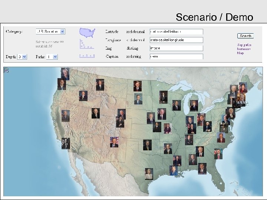Click the senator portrait in Idaho
This screenshot has width=267, height=200.
tap(83, 96)
